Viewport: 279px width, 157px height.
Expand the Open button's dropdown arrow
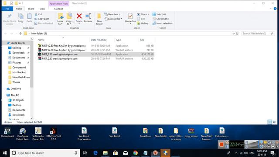click(x=148, y=14)
